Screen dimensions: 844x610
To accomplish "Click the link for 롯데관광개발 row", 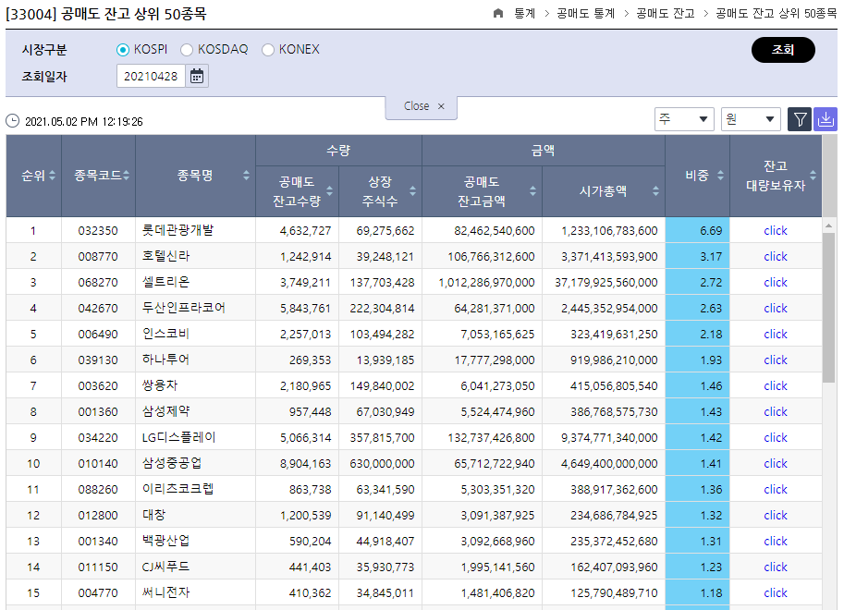I will pos(775,230).
